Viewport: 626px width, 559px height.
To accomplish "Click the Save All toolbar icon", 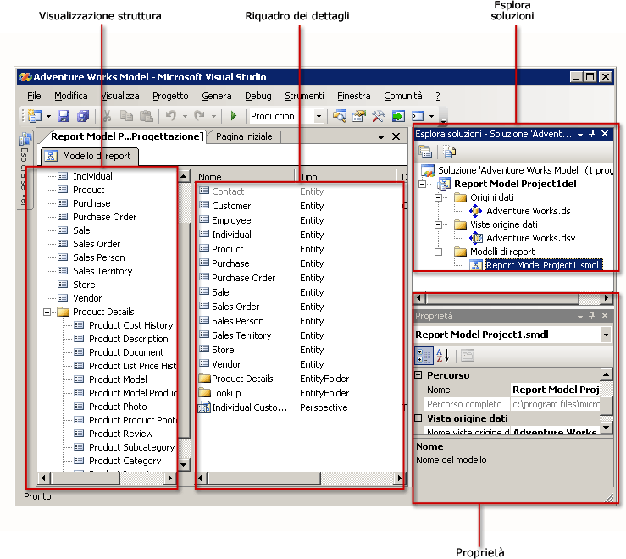I will click(x=83, y=116).
